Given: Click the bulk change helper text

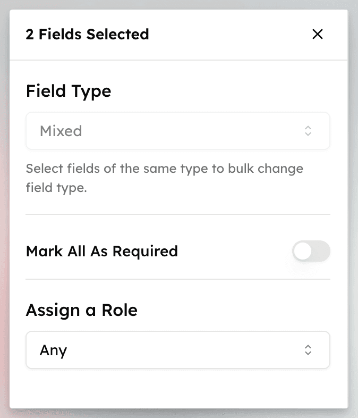Looking at the screenshot, I should click(164, 178).
